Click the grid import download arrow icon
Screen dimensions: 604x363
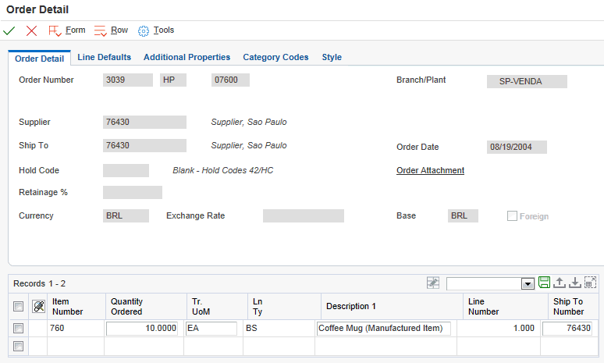(574, 283)
